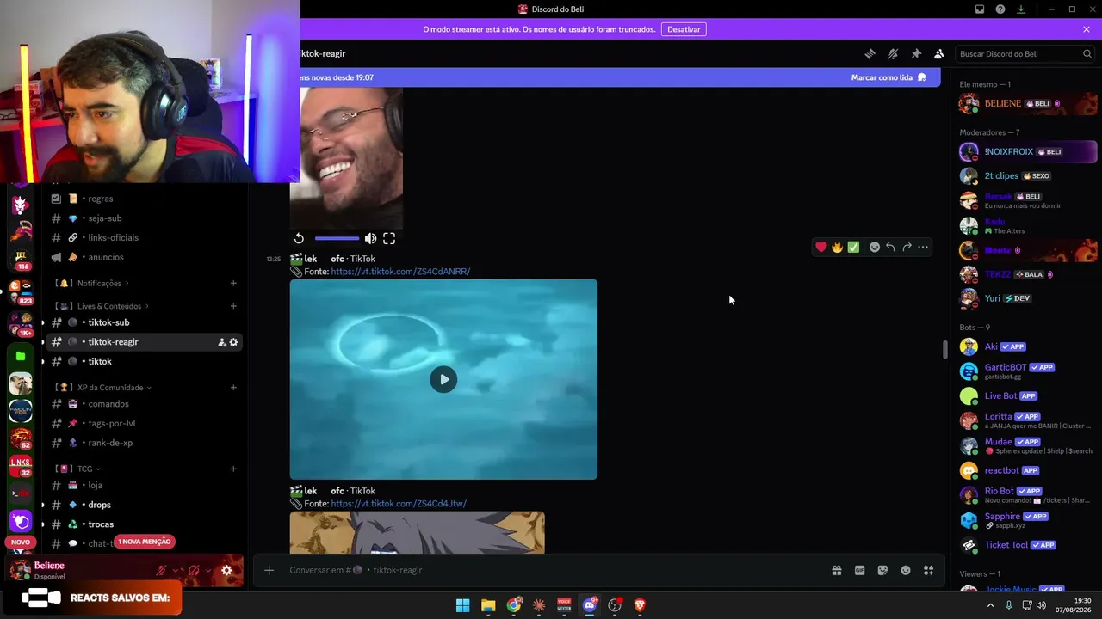Create channel in XP da Comunidade category

point(233,388)
